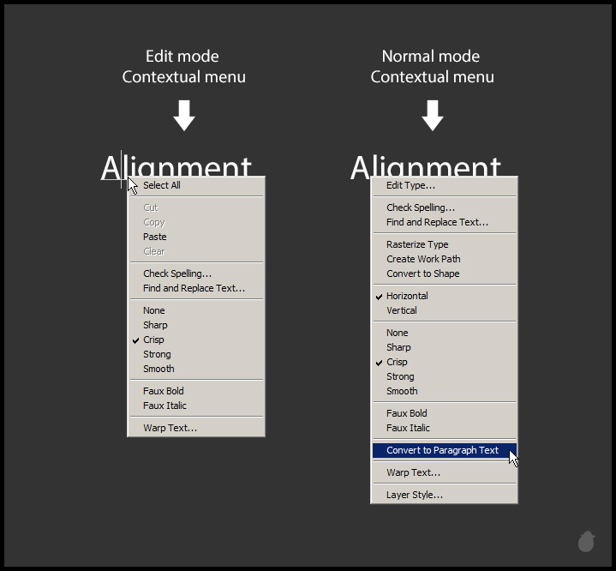Set anti-aliasing to Smooth in edit mode menu

click(x=158, y=369)
